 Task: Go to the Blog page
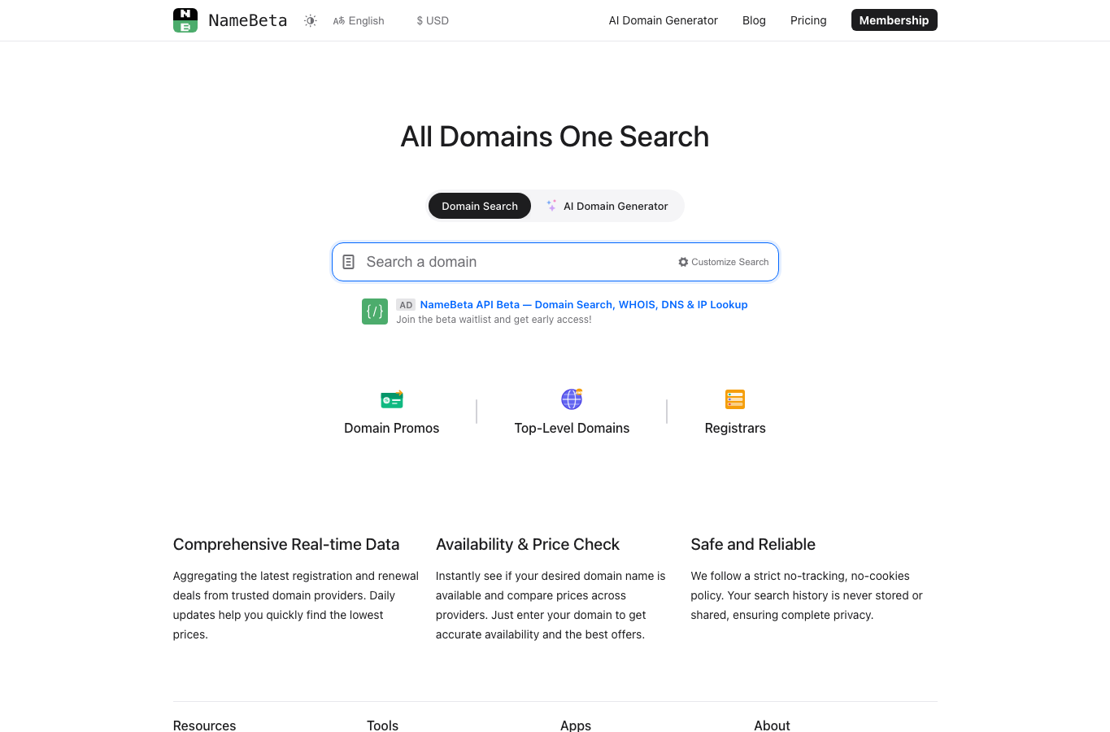754,20
